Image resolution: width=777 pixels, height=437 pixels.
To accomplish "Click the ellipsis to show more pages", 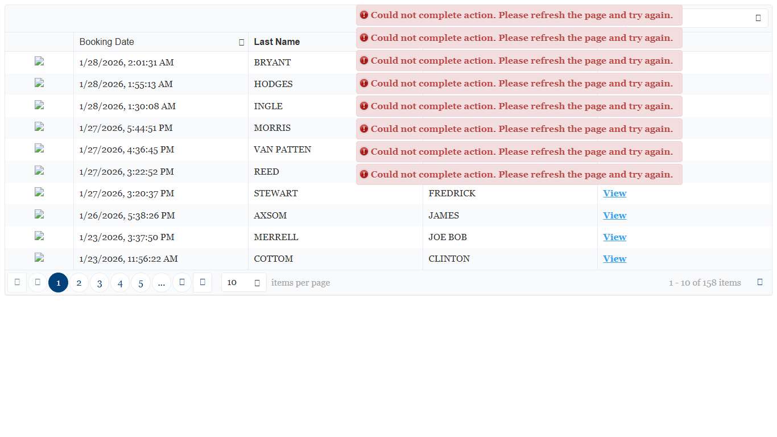I will [162, 283].
